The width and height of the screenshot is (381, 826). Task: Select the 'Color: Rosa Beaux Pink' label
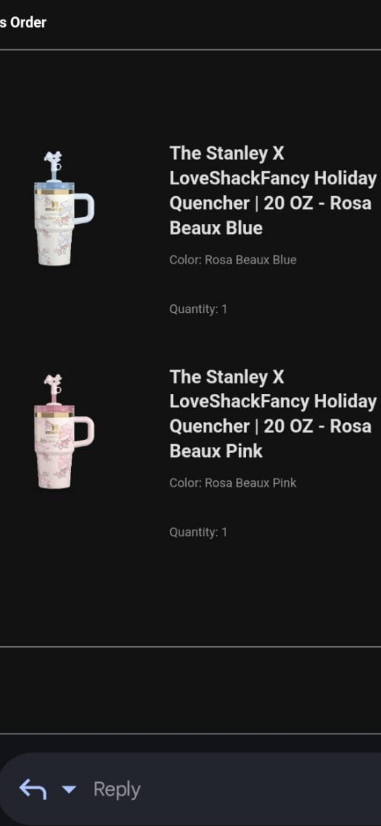tap(233, 483)
